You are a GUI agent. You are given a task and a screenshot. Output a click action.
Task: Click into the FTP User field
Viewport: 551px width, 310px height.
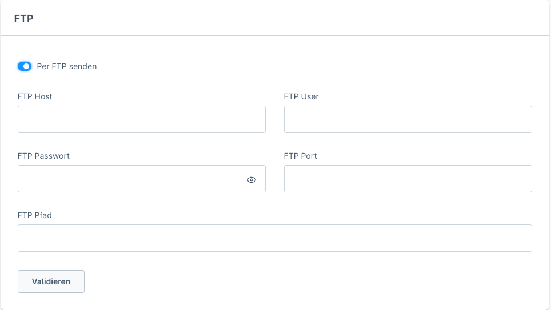click(408, 119)
